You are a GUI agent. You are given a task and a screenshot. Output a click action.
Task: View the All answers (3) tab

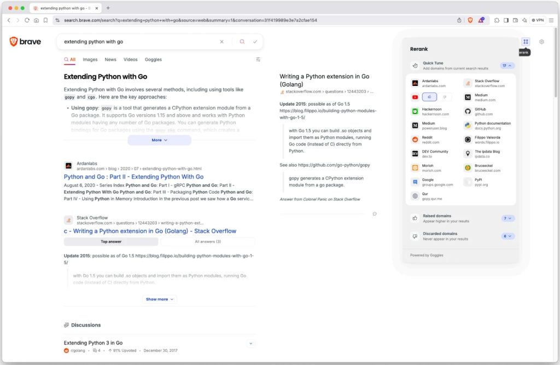pyautogui.click(x=208, y=242)
